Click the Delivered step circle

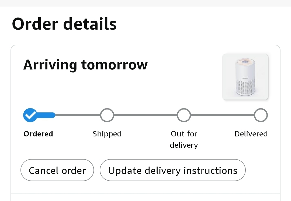(x=261, y=115)
